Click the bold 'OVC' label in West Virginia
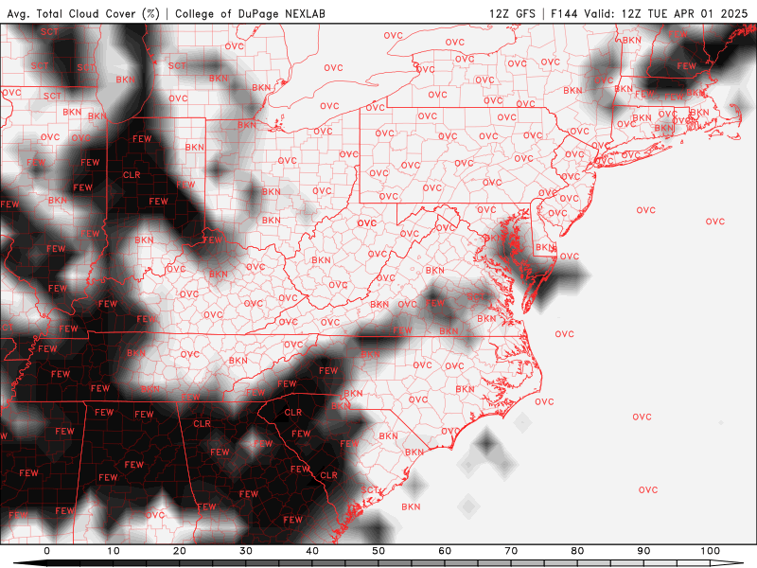757x568 pixels. [x=366, y=223]
